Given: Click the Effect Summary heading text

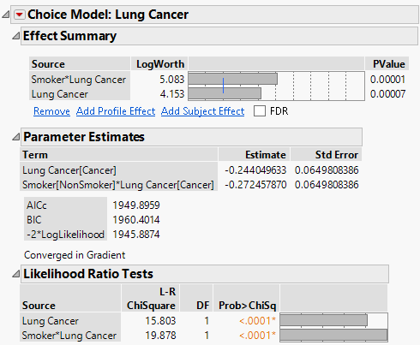Looking at the screenshot, I should 69,36.
